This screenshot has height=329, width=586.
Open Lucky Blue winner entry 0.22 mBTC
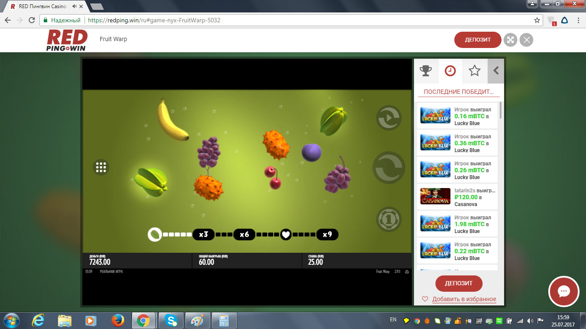point(457,251)
